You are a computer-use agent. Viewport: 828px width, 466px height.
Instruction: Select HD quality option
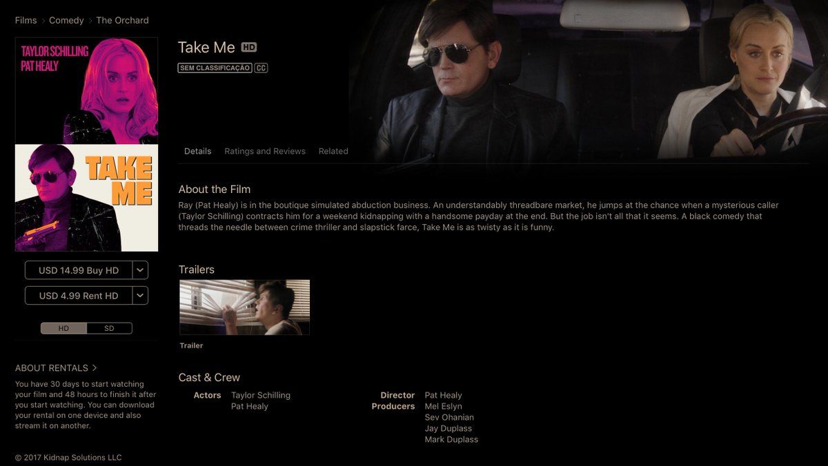[63, 328]
